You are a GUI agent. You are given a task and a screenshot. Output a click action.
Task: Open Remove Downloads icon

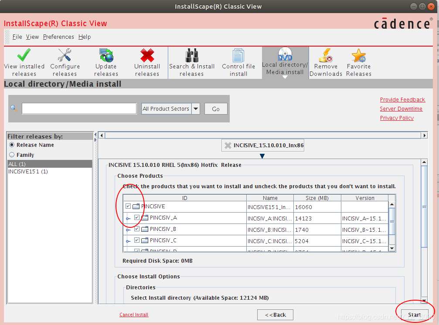(x=326, y=55)
